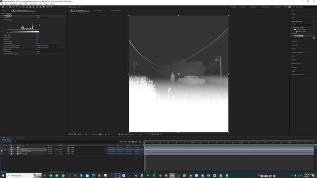
Task: Open the Graph Editor from the timeline
Action: 140,142
